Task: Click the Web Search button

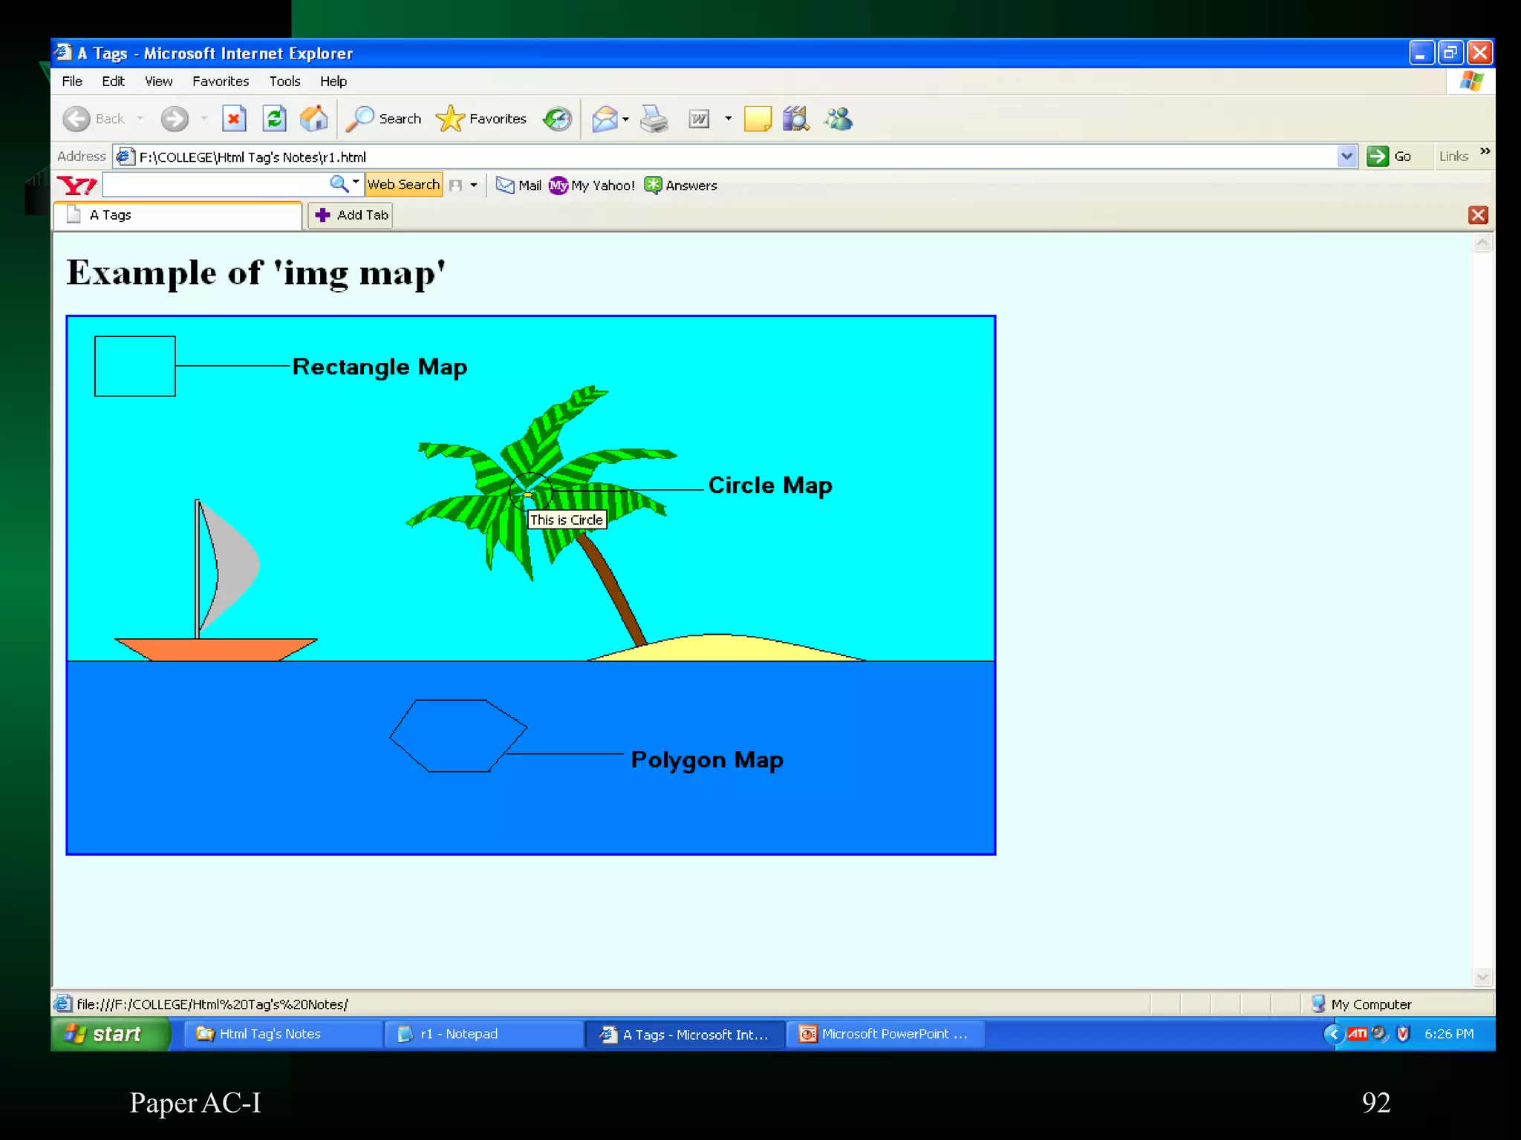Action: coord(403,184)
